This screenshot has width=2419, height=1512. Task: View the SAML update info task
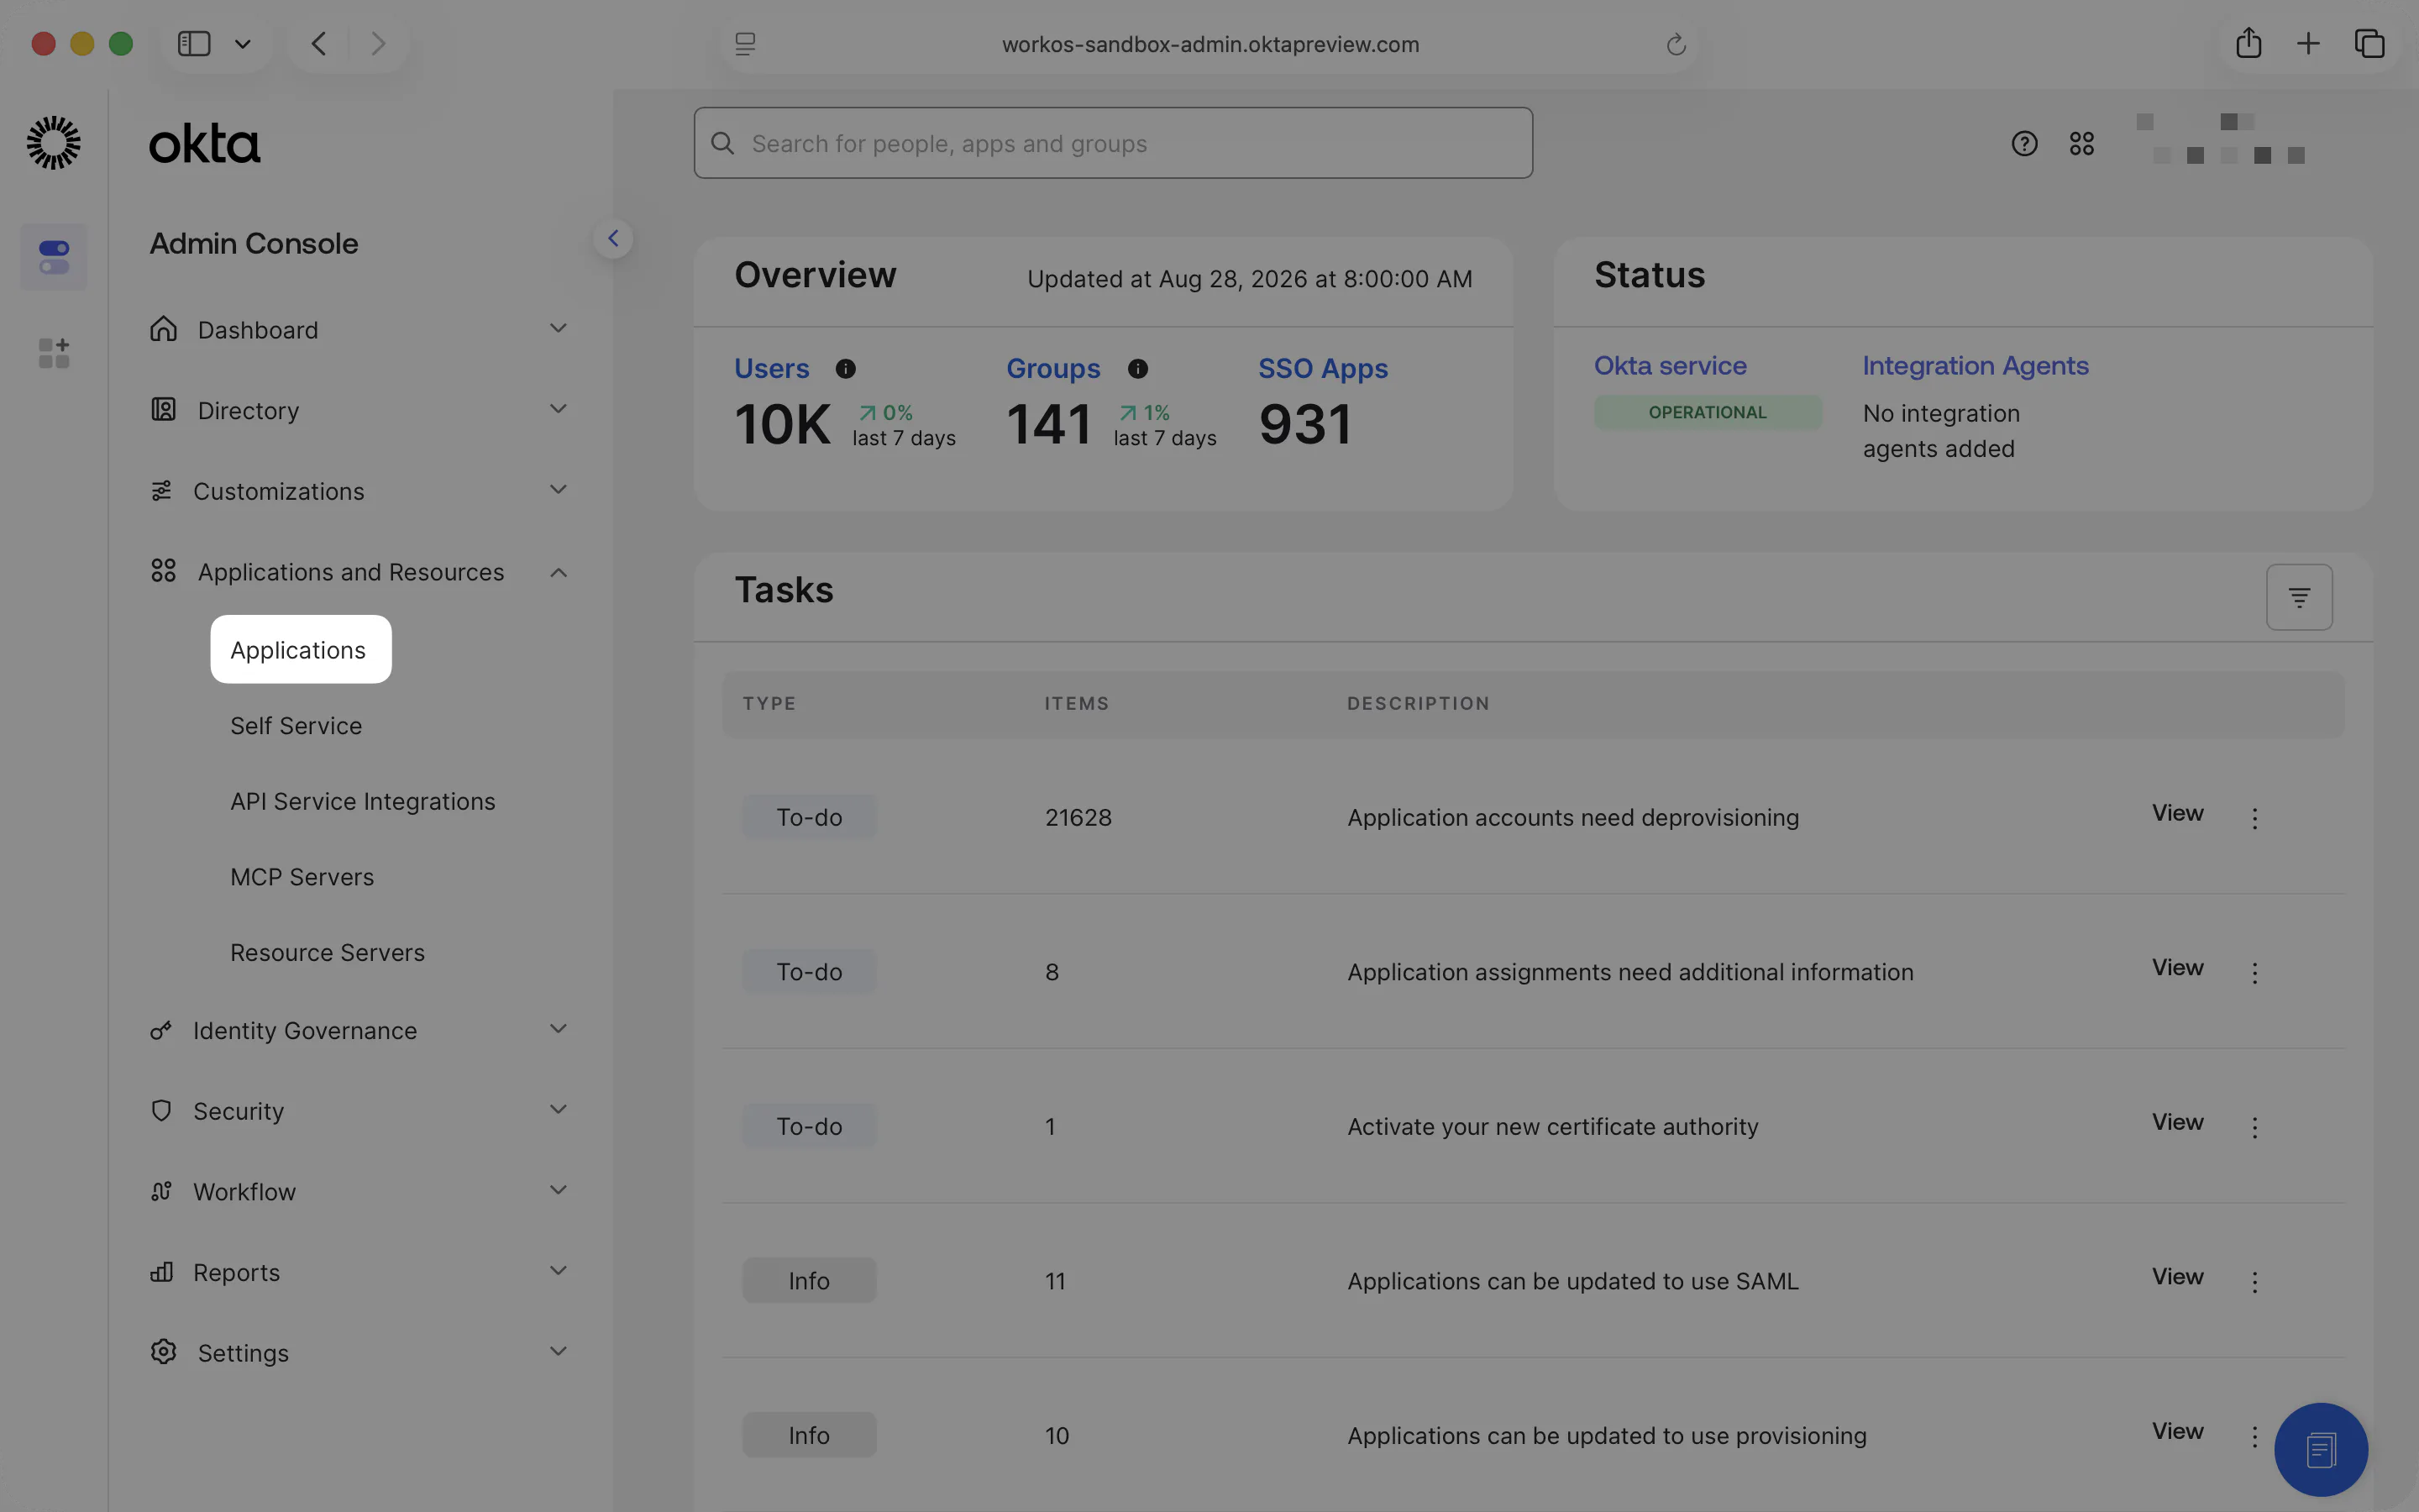2177,1276
